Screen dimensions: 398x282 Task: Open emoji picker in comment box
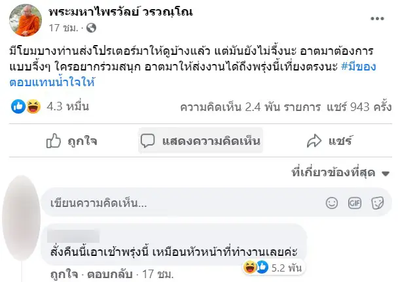pos(331,203)
